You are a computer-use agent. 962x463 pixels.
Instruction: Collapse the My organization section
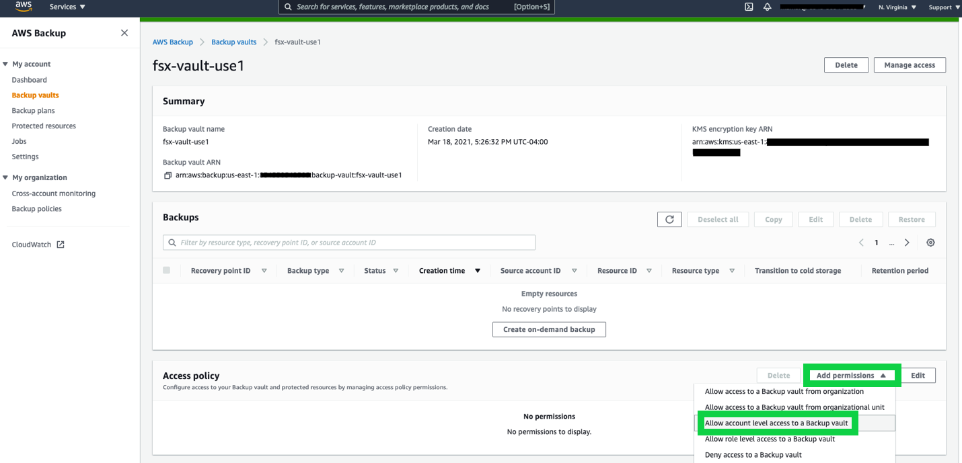coord(6,177)
